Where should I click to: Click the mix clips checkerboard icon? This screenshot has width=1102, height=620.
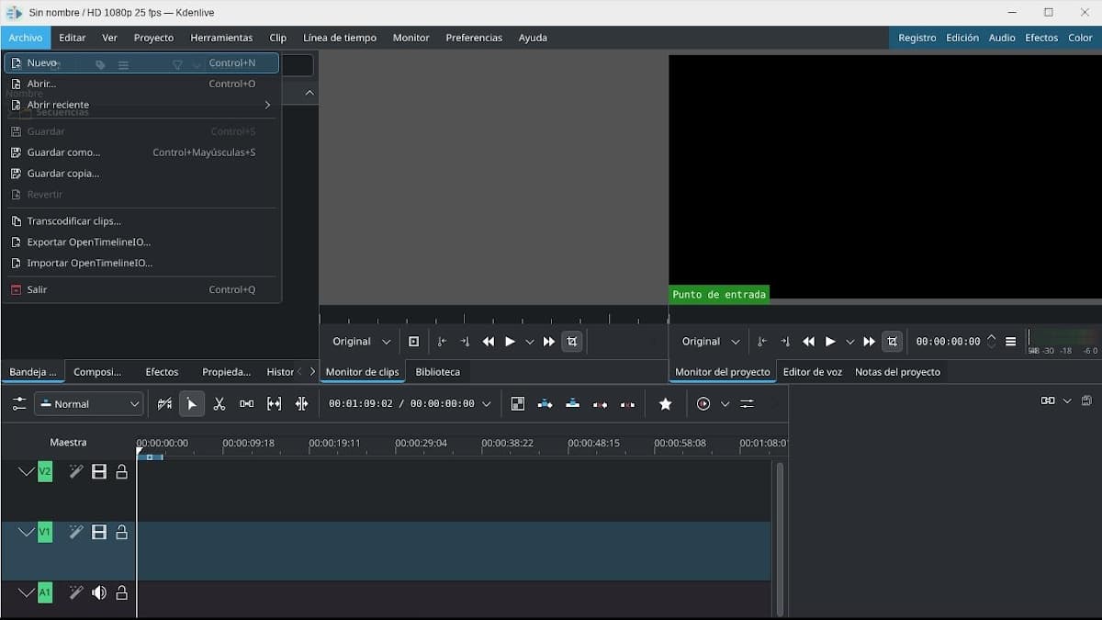(518, 404)
